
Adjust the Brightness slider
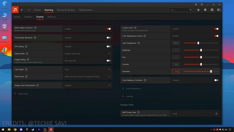click(201, 50)
